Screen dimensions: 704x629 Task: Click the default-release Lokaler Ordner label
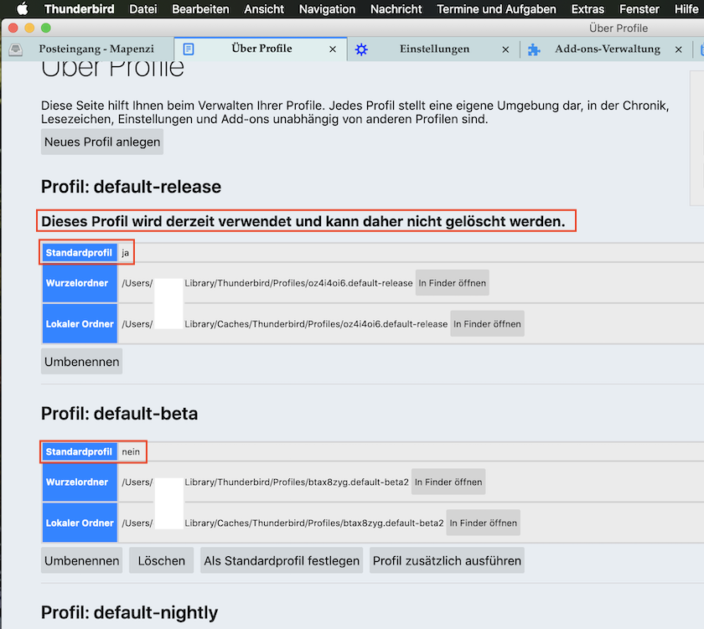coord(80,324)
